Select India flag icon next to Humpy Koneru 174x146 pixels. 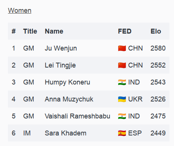tap(122, 82)
